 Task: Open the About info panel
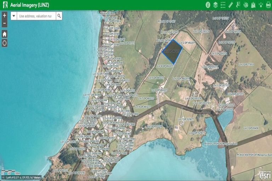[208, 5]
